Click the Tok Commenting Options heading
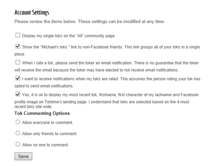The height and width of the screenshot is (166, 214). (x=42, y=113)
